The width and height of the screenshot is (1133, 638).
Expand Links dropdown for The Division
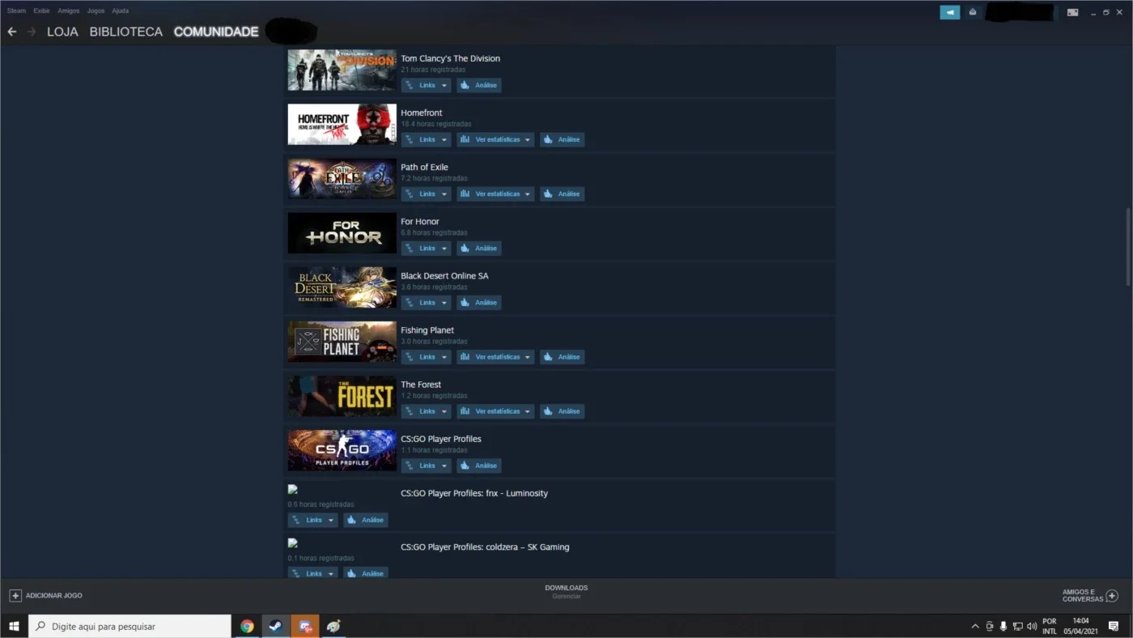(426, 85)
